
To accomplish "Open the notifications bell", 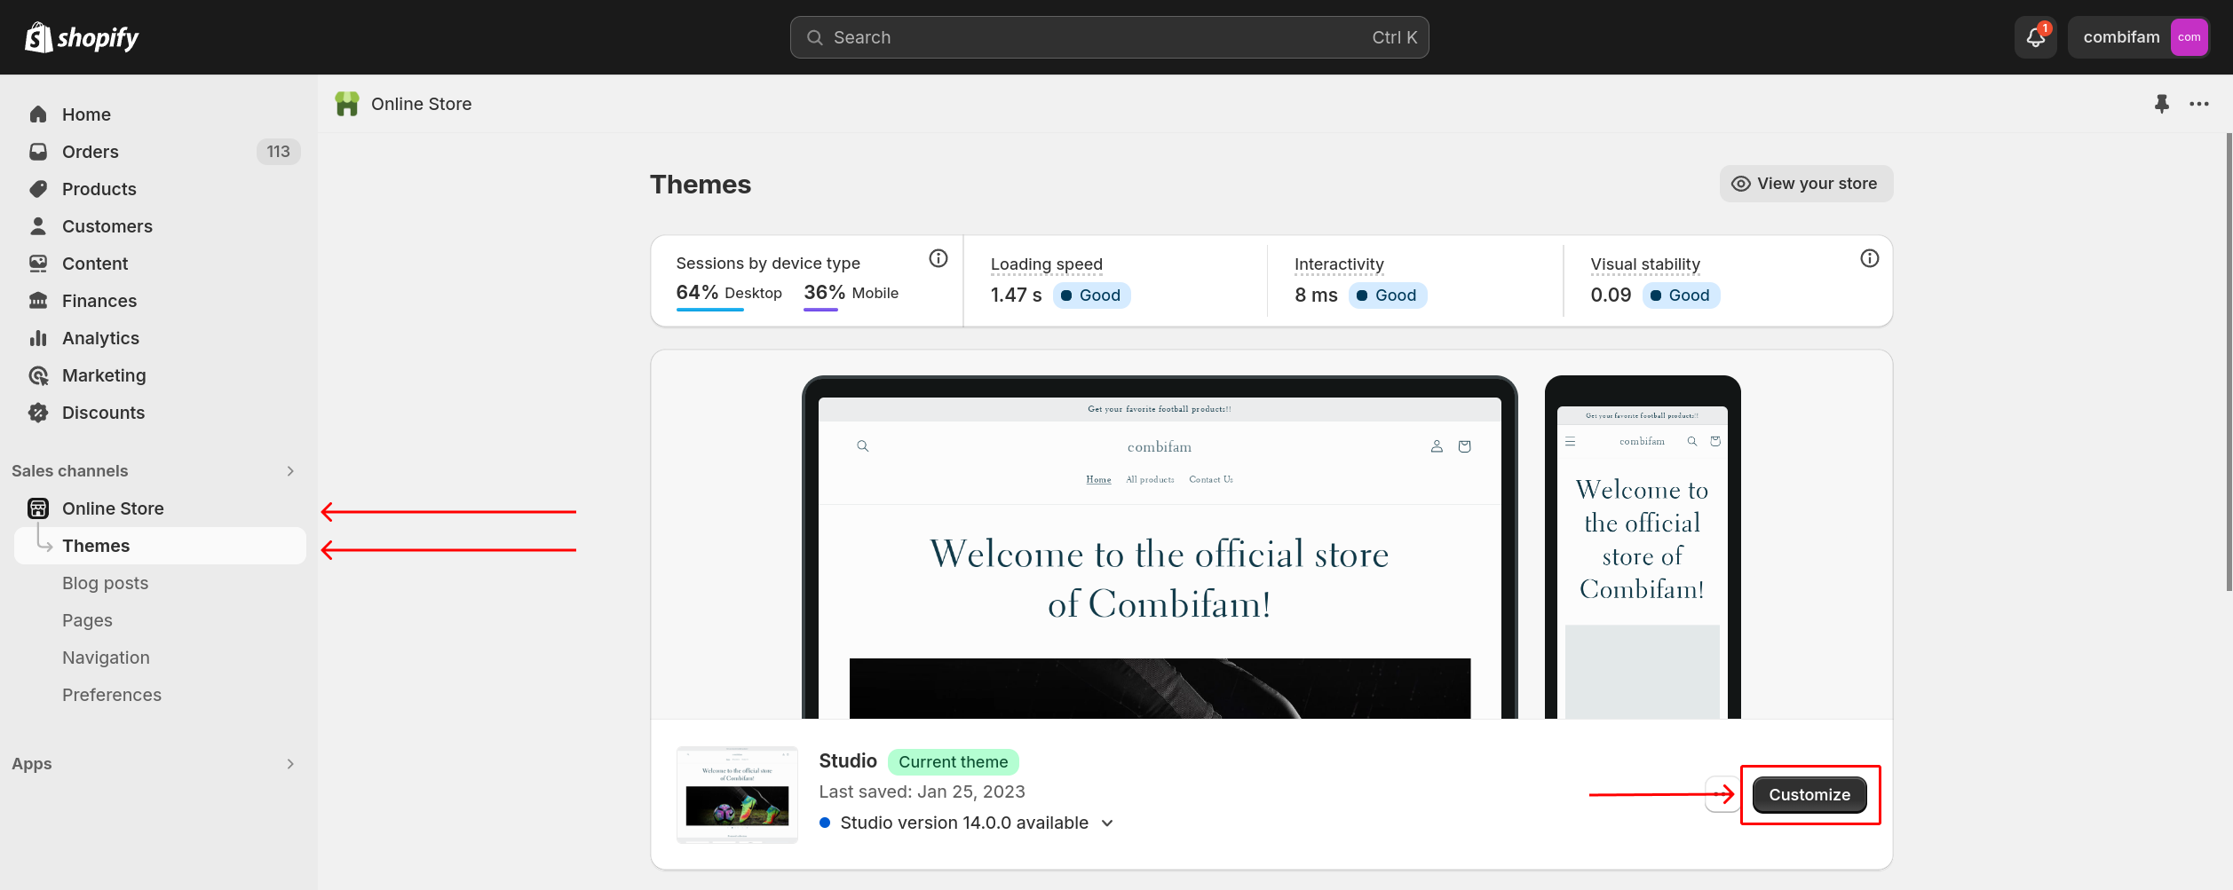I will [2035, 37].
